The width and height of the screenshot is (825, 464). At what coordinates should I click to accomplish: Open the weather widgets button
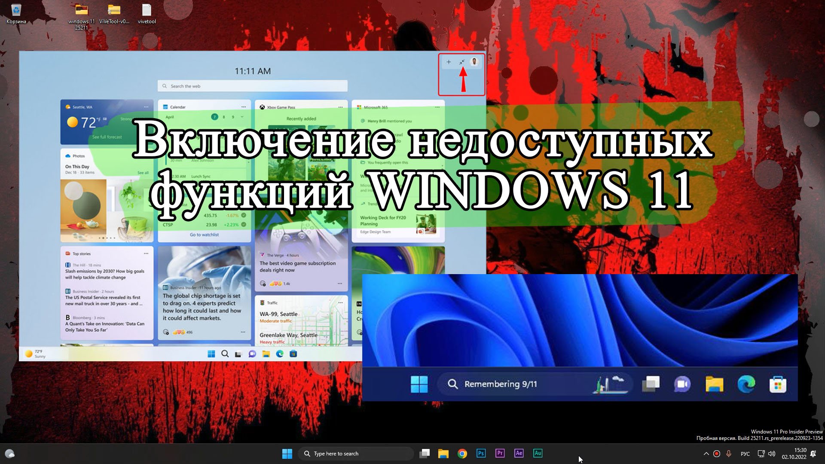[10, 454]
